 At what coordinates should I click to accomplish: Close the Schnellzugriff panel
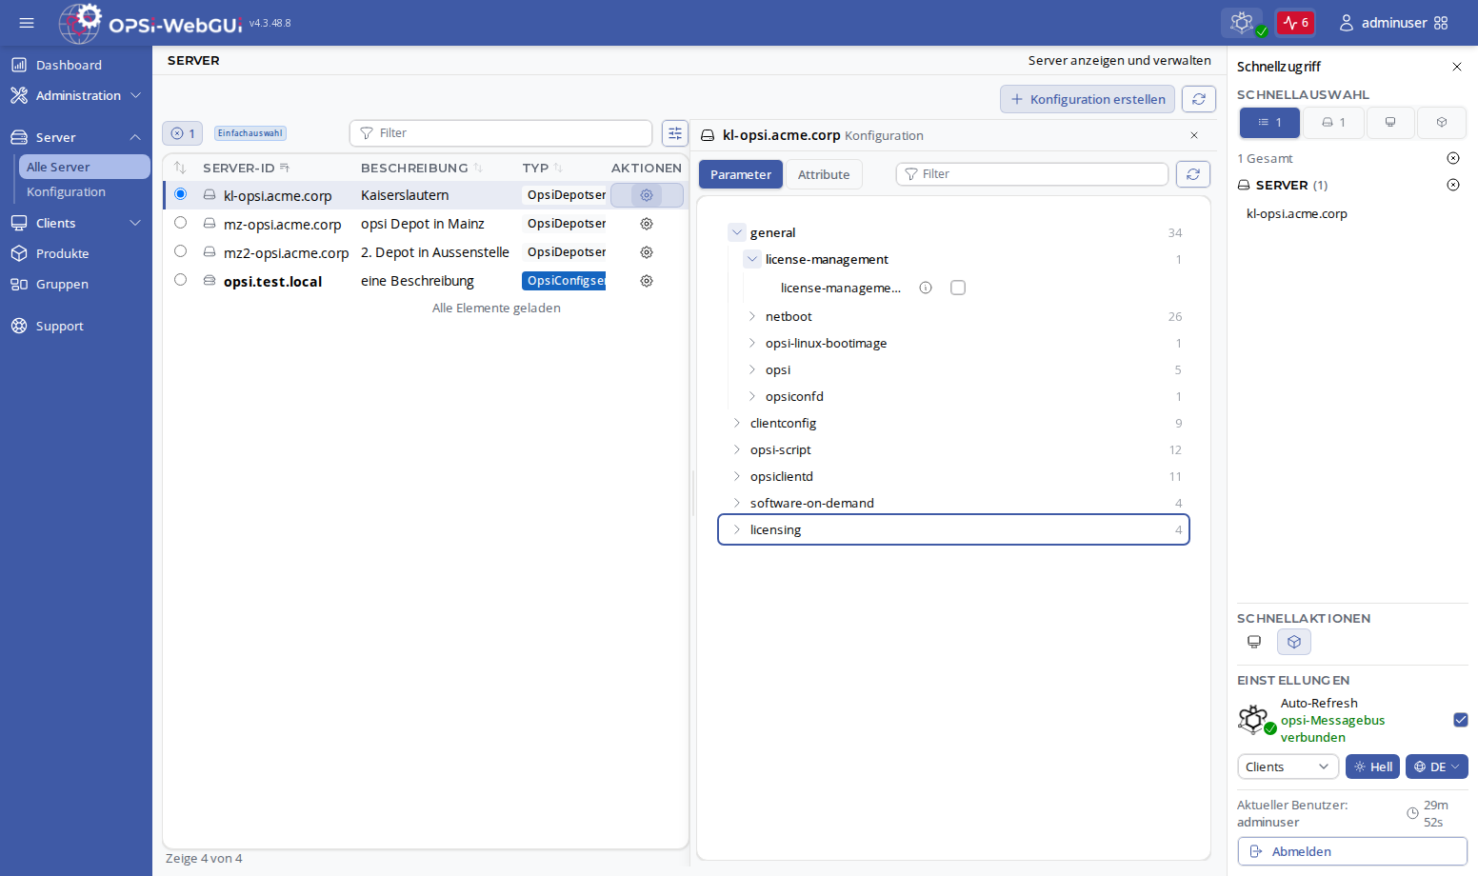1457,67
